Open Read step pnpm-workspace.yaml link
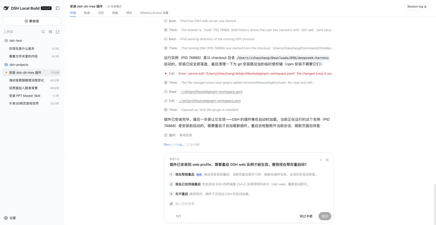The height and width of the screenshot is (225, 436). 210,92
